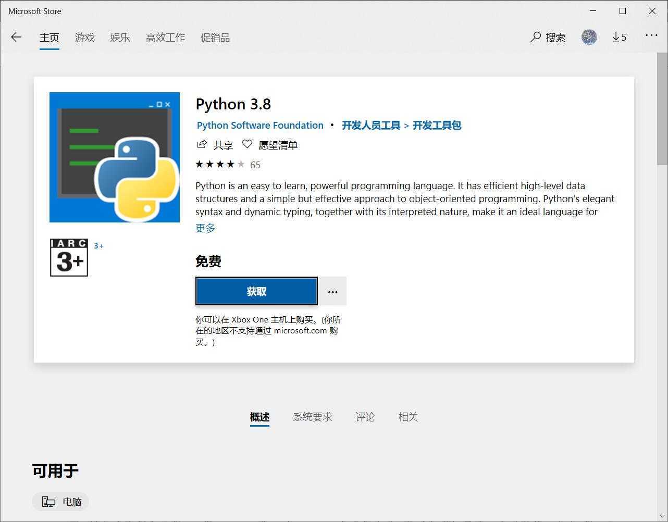Click the 可用于 heading
668x522 pixels.
pyautogui.click(x=55, y=471)
